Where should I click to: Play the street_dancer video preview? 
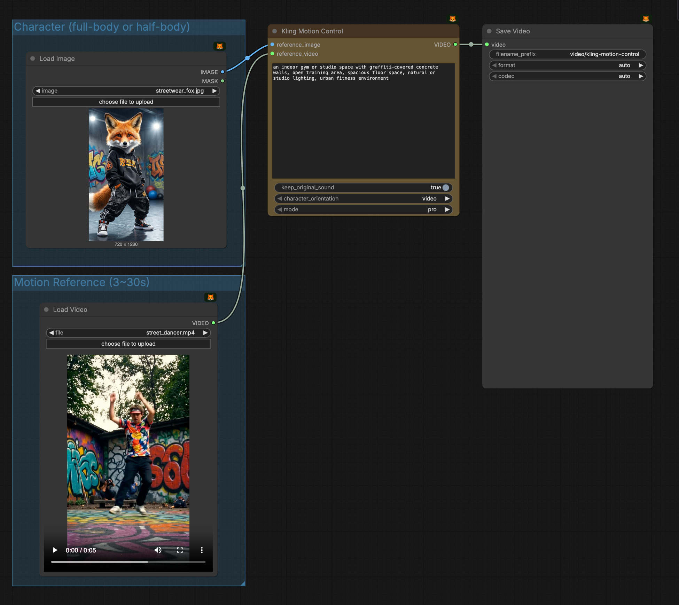55,550
